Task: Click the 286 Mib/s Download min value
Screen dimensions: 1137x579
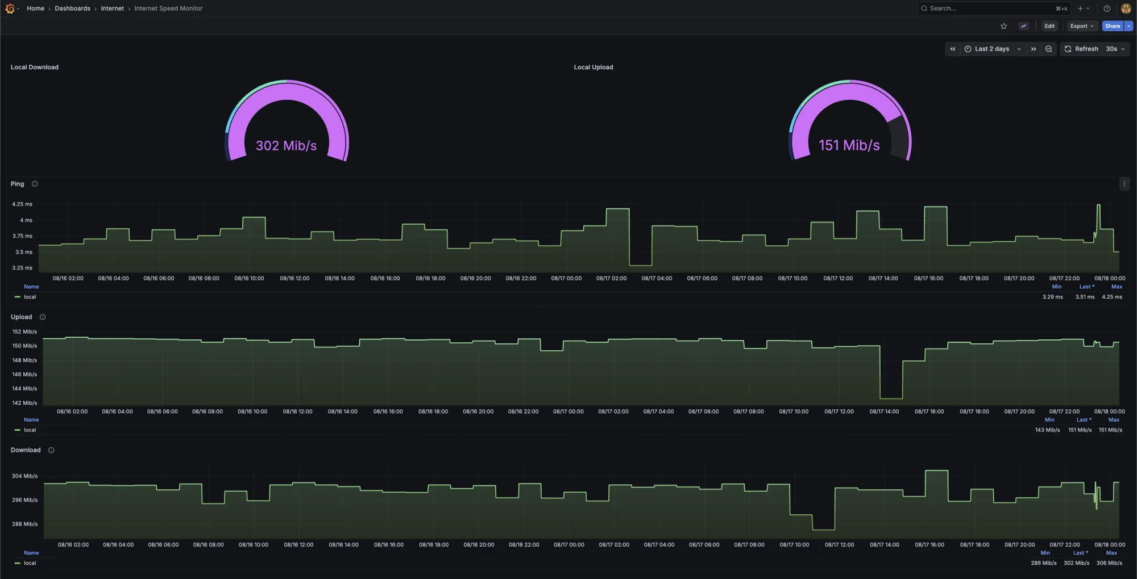Action: click(x=1044, y=563)
